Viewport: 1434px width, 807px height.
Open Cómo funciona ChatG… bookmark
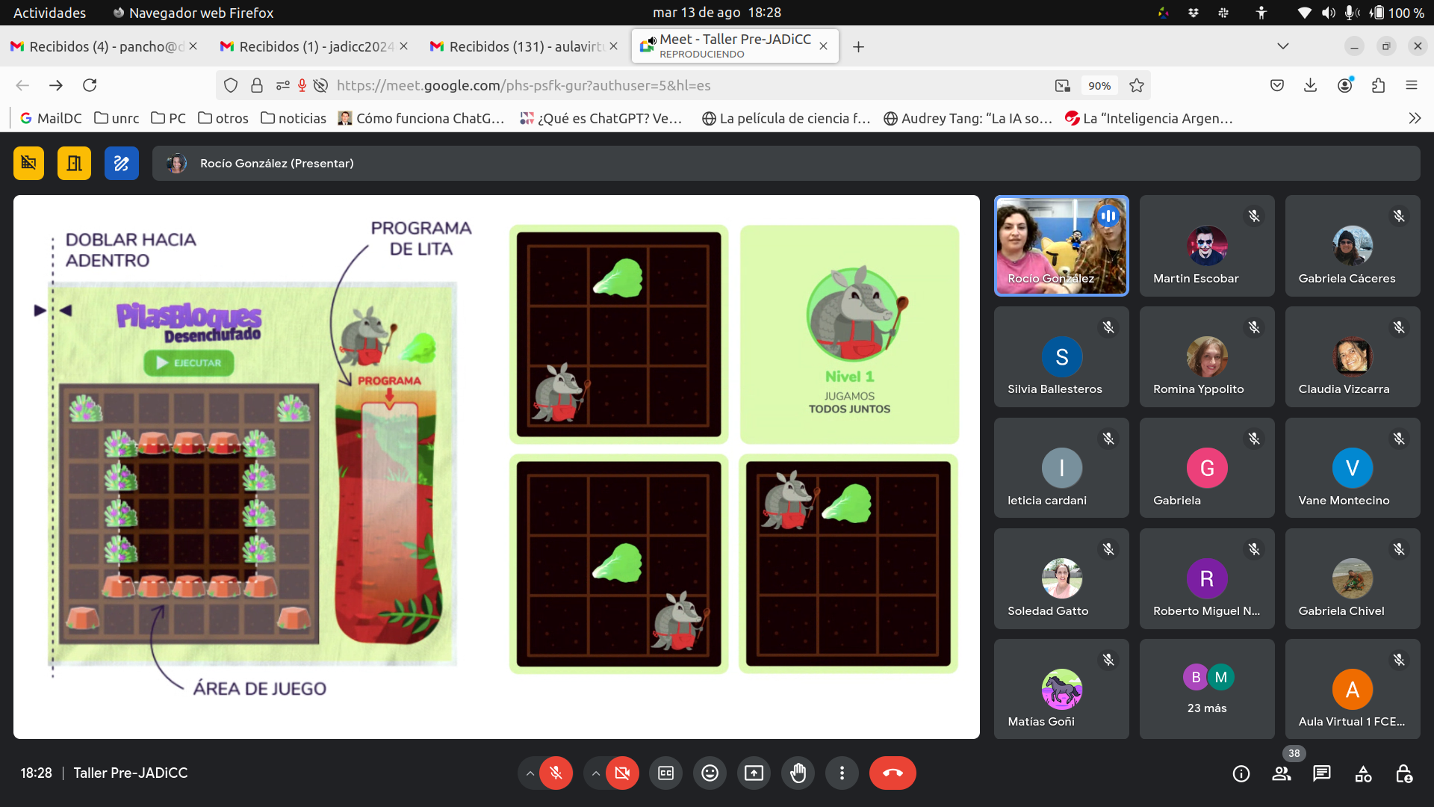point(421,118)
